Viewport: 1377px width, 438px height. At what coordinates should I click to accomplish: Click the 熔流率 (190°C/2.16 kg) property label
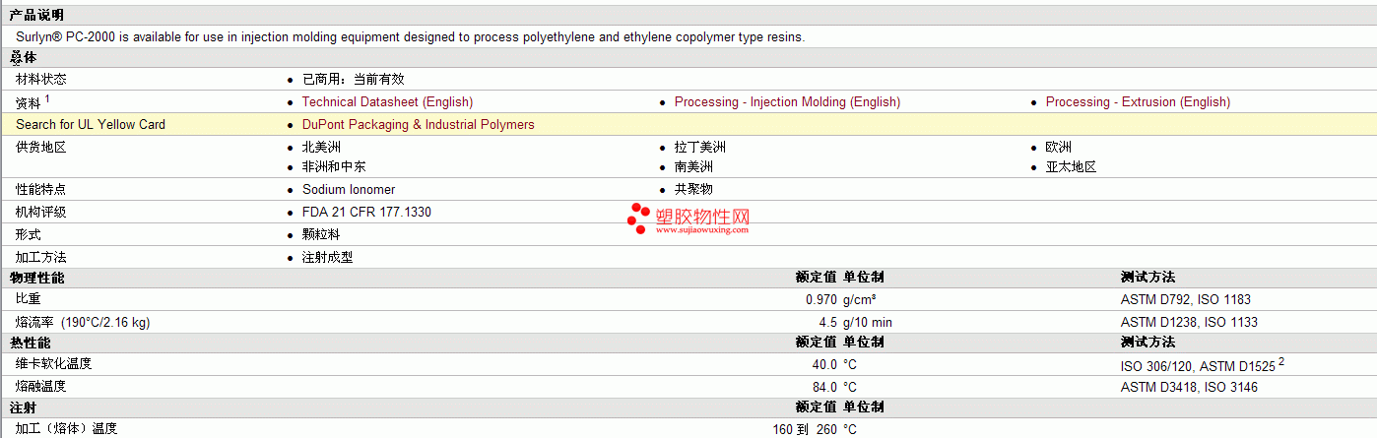[83, 322]
